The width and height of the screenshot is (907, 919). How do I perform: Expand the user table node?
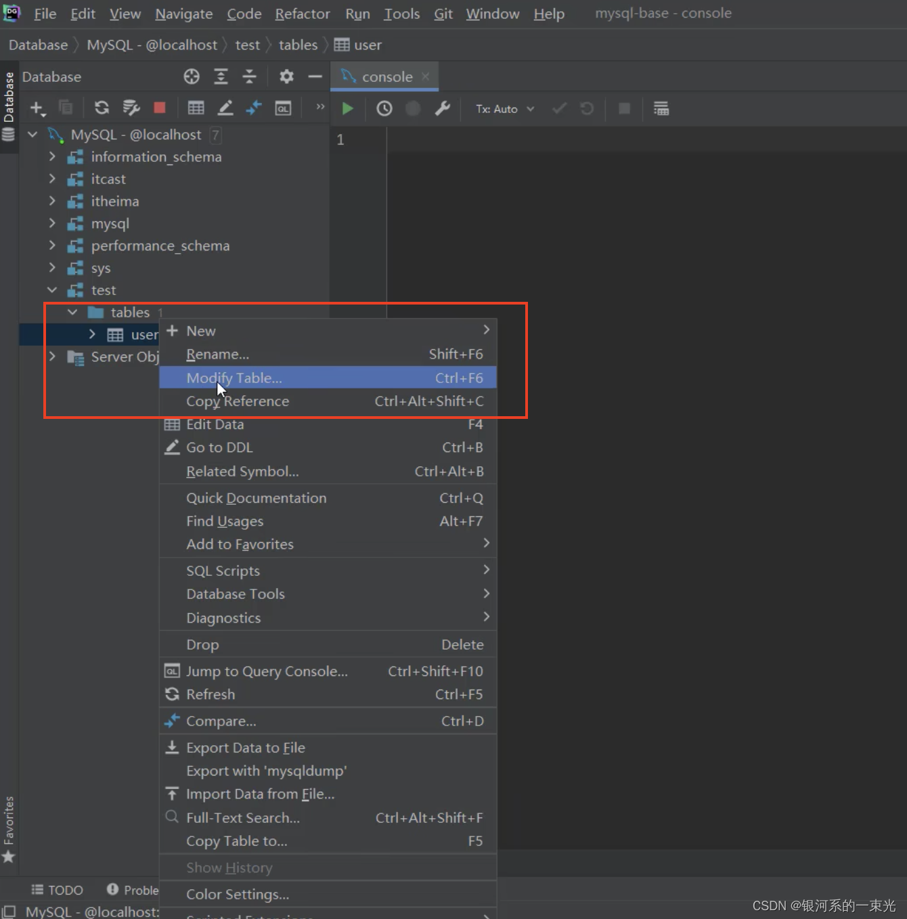pyautogui.click(x=92, y=334)
